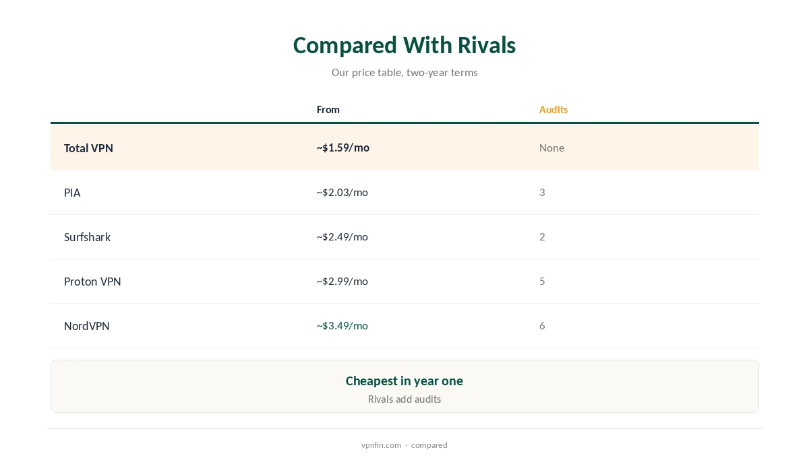Click the 'Audits' column header
The height and width of the screenshot is (458, 809).
[x=553, y=110]
